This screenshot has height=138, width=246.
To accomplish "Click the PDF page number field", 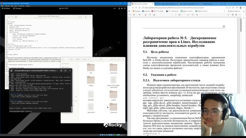I will (184, 15).
